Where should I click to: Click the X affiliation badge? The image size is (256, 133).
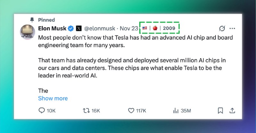pos(78,28)
